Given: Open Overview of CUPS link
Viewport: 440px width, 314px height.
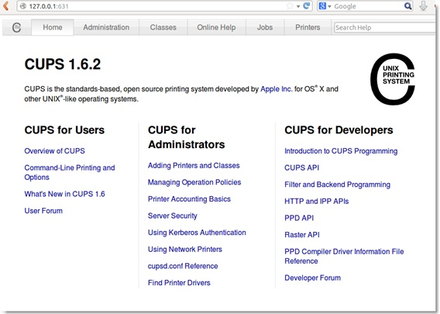Looking at the screenshot, I should pos(54,151).
